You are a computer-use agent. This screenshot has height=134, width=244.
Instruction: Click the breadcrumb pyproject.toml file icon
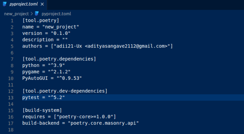(37, 14)
